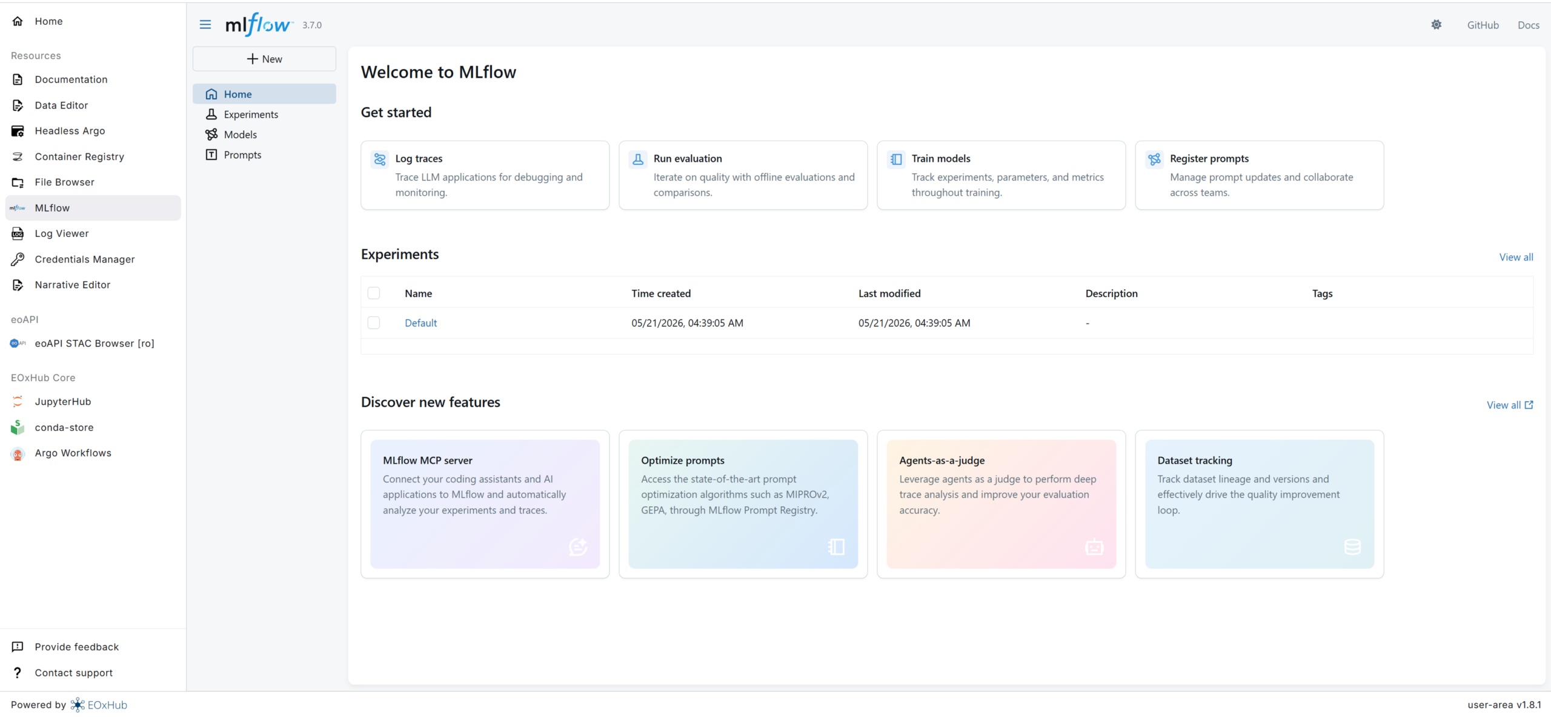This screenshot has height=717, width=1551.
Task: Click the eoAPI STAC Browser icon
Action: coord(18,343)
